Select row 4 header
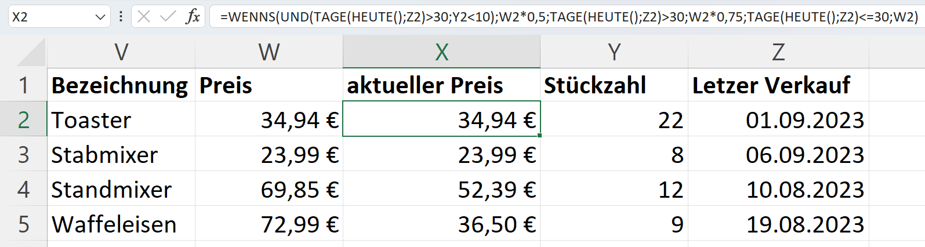Screen dimensions: 925x247 point(23,190)
